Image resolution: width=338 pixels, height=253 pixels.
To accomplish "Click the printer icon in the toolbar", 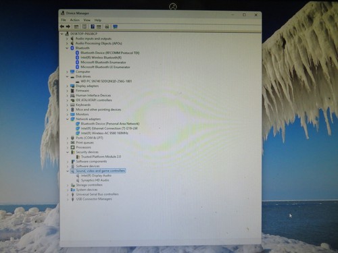I will point(107,26).
